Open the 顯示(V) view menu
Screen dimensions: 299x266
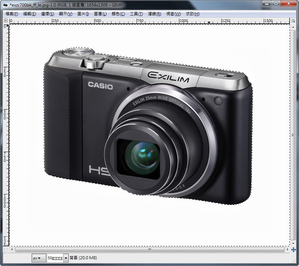click(x=66, y=14)
